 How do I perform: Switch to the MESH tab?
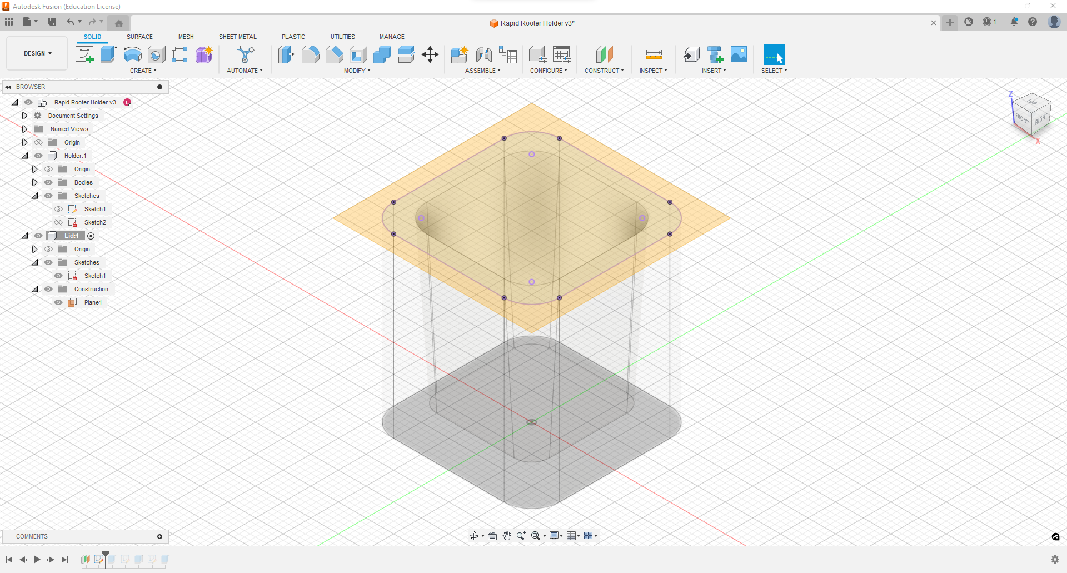(186, 37)
